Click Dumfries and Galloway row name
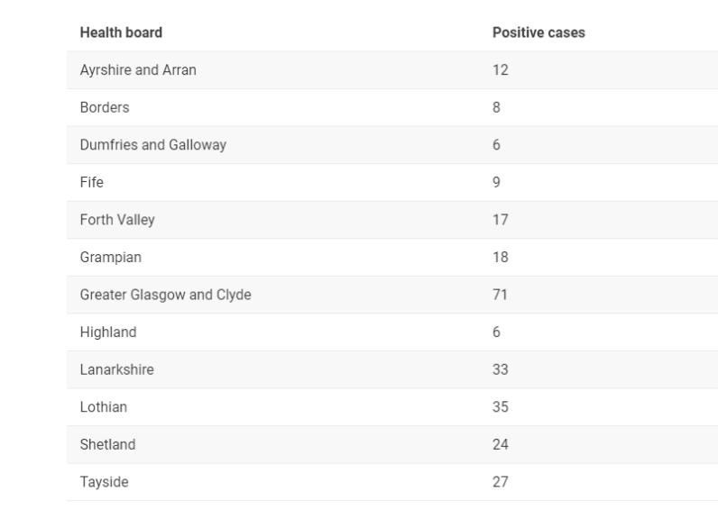 click(153, 145)
